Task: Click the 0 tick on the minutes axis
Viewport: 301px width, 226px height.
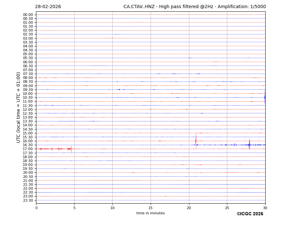Action: 36,208
